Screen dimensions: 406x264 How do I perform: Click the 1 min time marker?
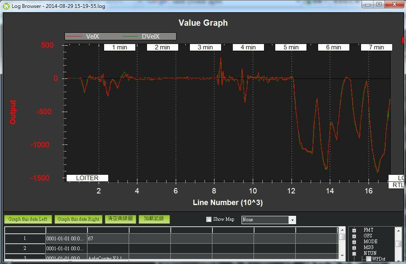click(120, 47)
